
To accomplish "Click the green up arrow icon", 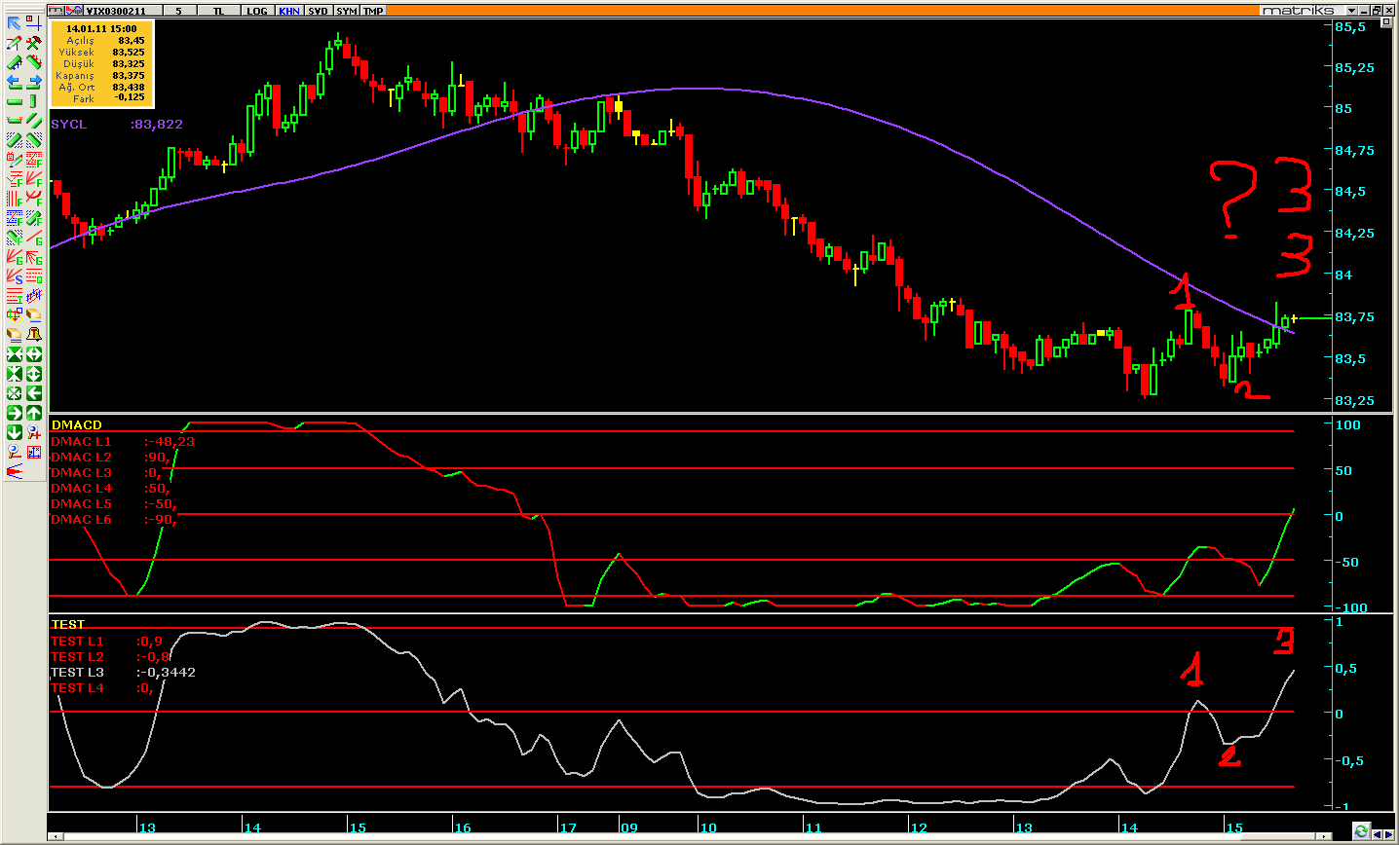I will coord(33,413).
